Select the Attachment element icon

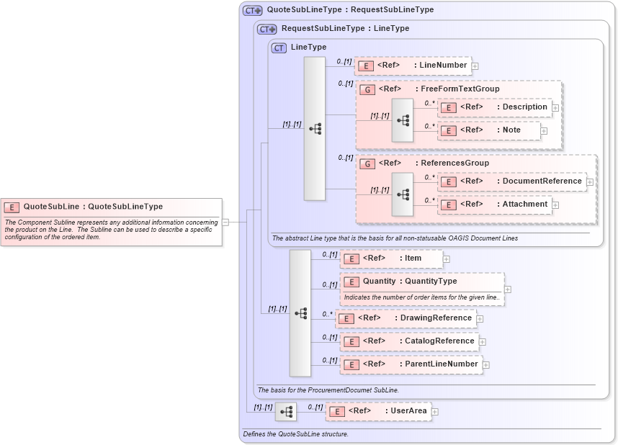tap(448, 204)
